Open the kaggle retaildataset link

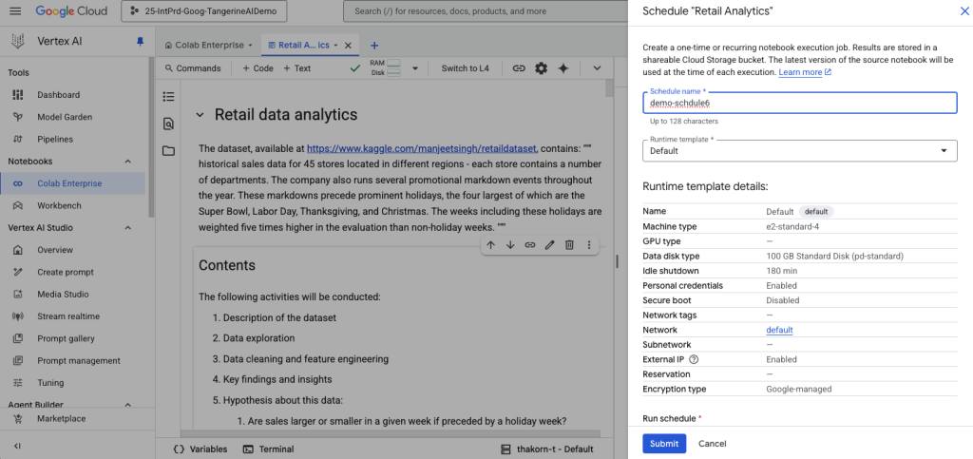tap(421, 149)
